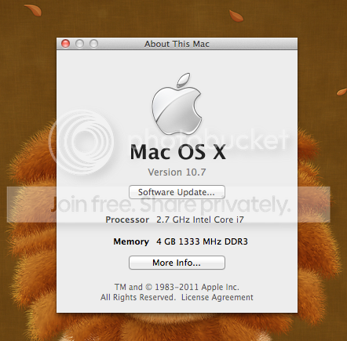
Task: Open More Info about this Mac
Action: 177,263
